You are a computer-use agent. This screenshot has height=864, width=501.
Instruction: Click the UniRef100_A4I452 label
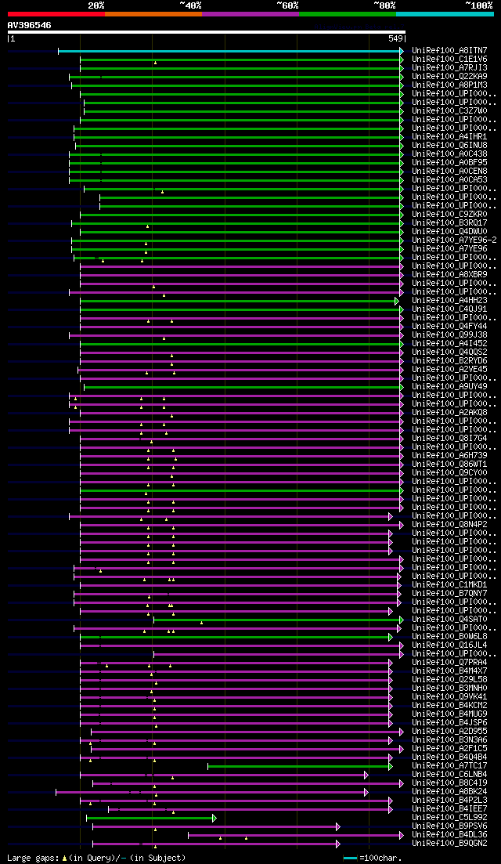(449, 343)
